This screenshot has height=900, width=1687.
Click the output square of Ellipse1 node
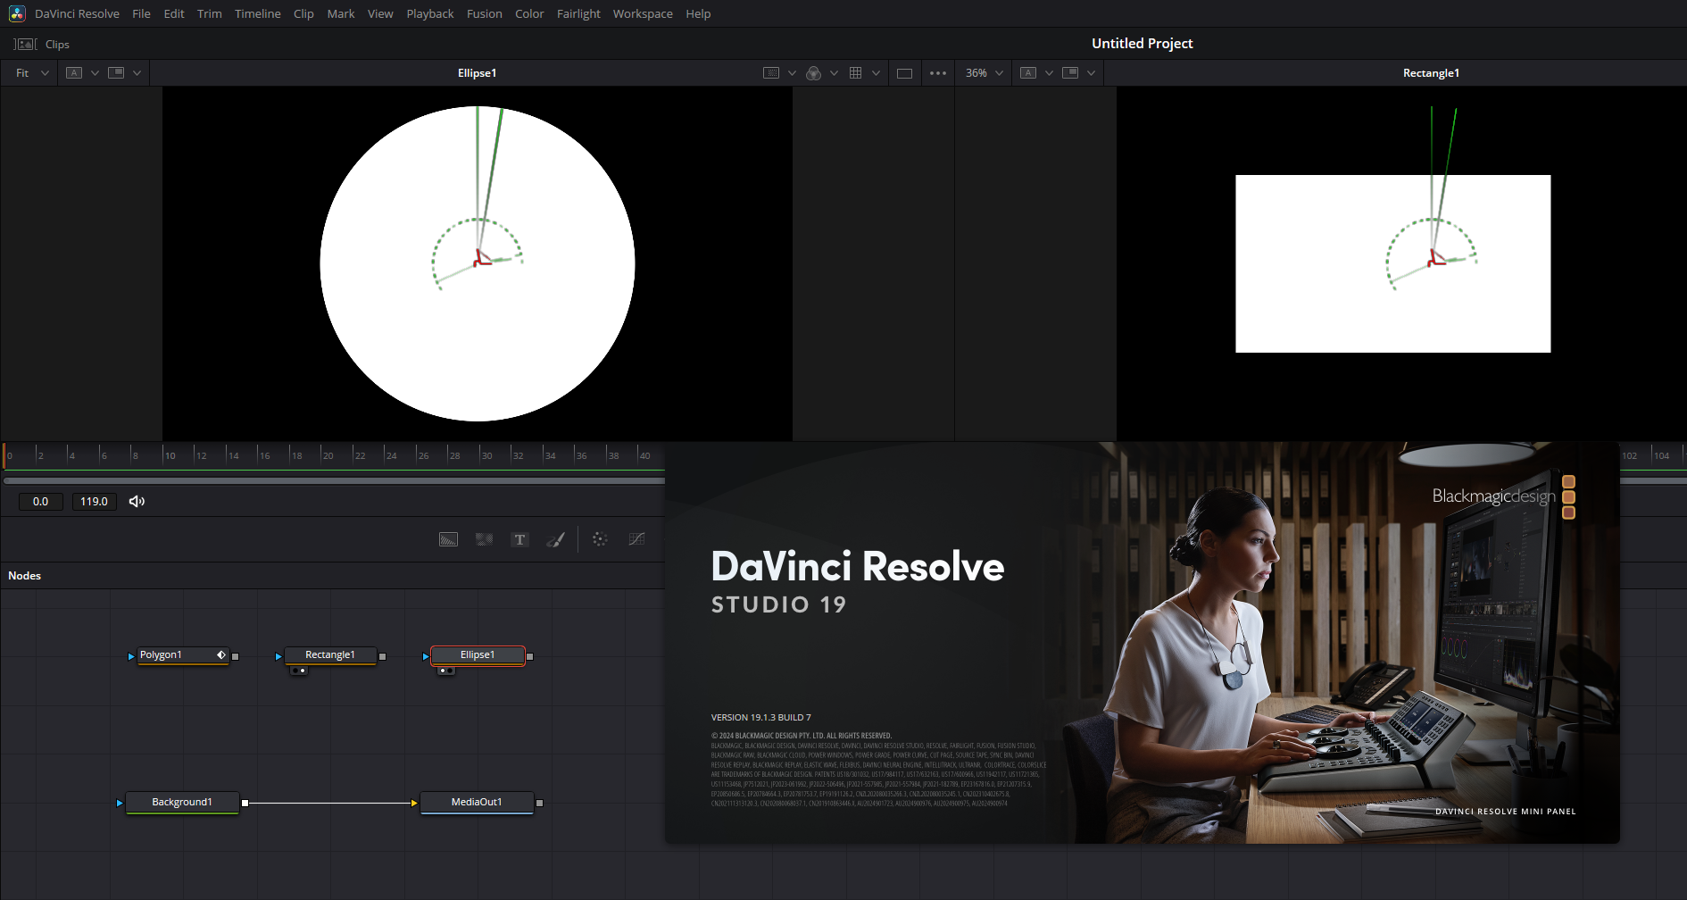[x=530, y=656]
